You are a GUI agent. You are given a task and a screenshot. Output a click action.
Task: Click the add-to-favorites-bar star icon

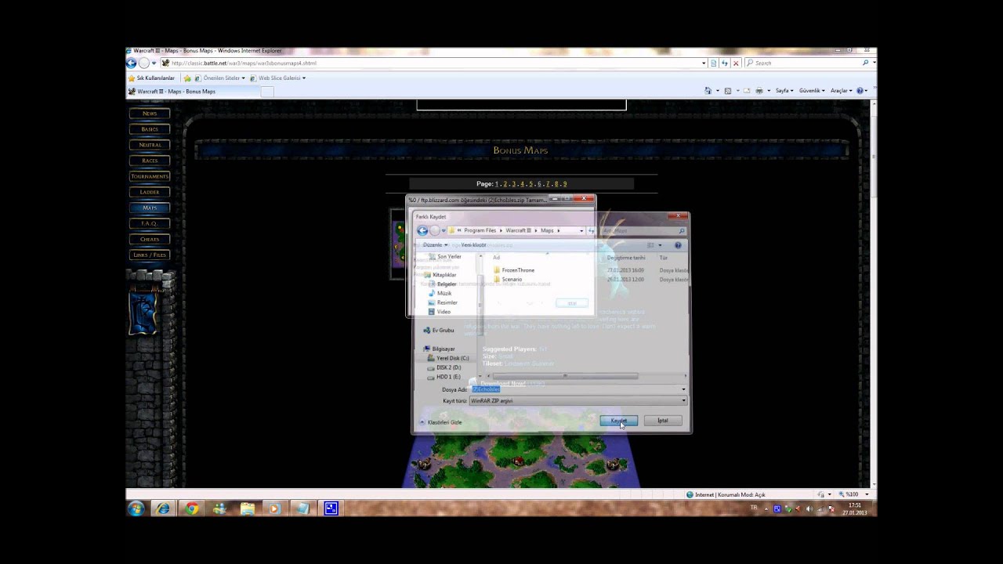point(187,78)
